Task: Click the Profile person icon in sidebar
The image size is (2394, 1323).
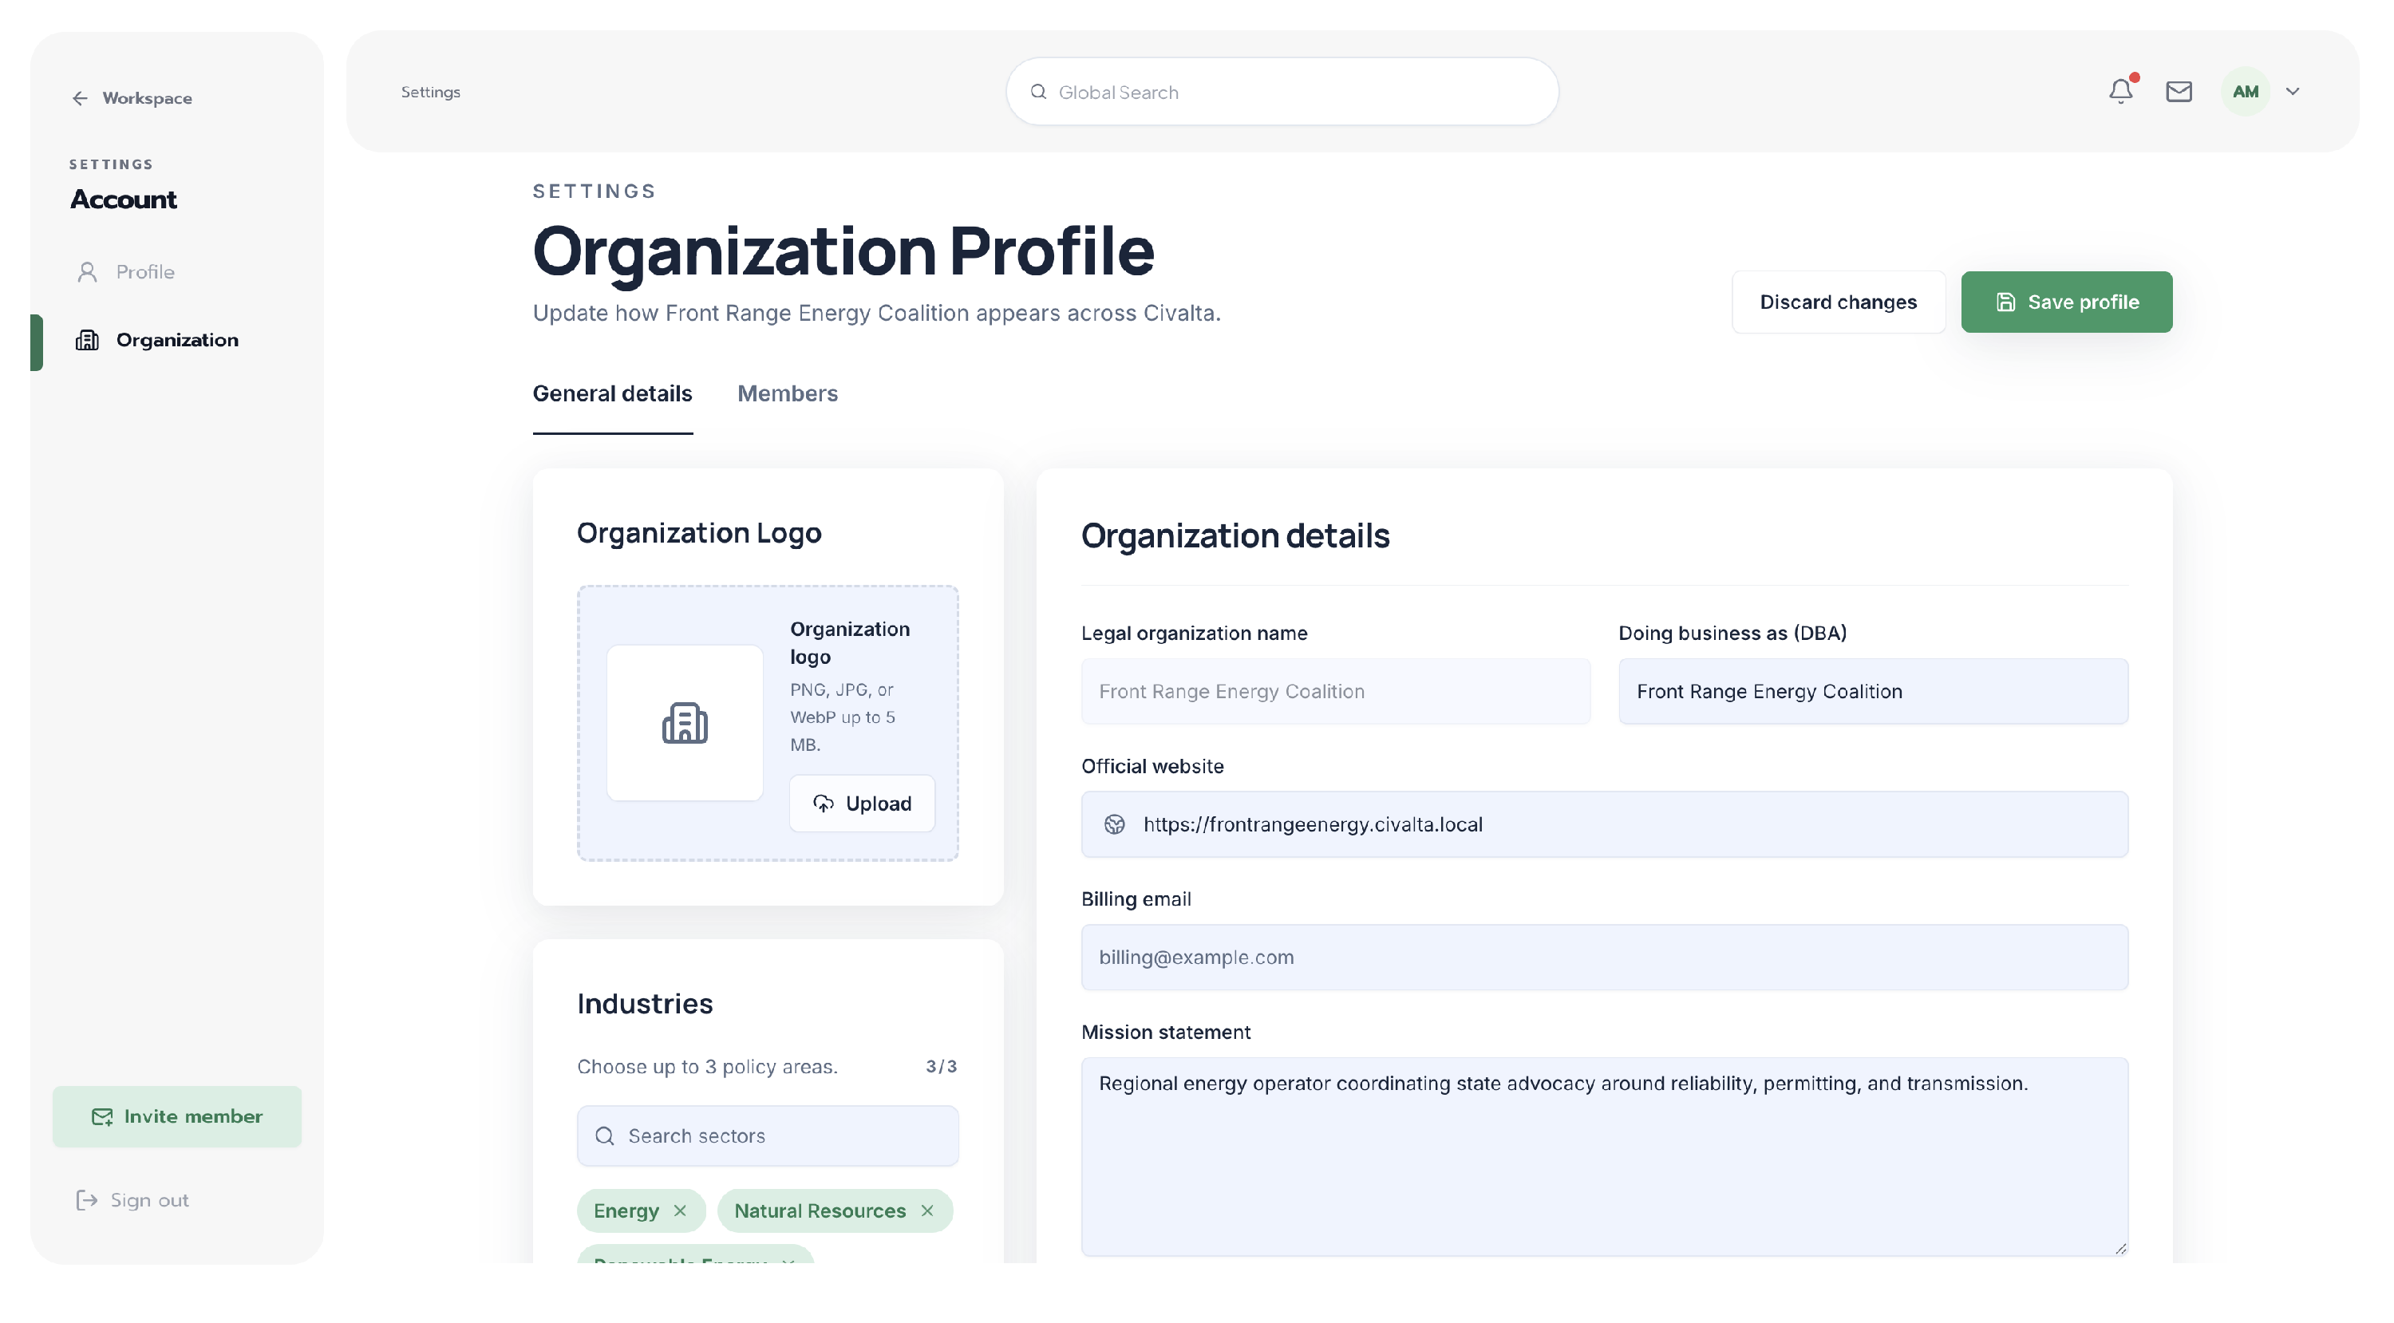Action: pos(87,272)
